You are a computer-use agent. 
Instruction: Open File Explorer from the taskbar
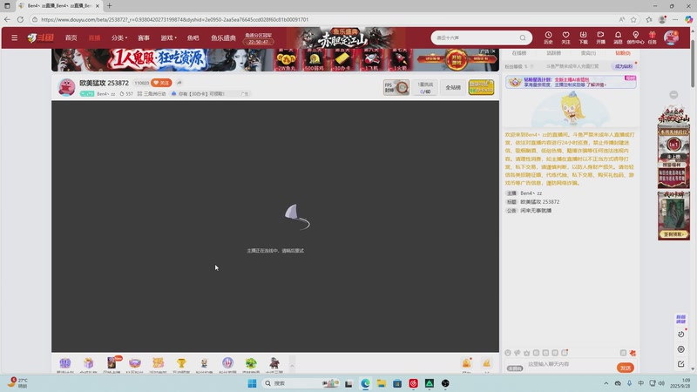[382, 383]
